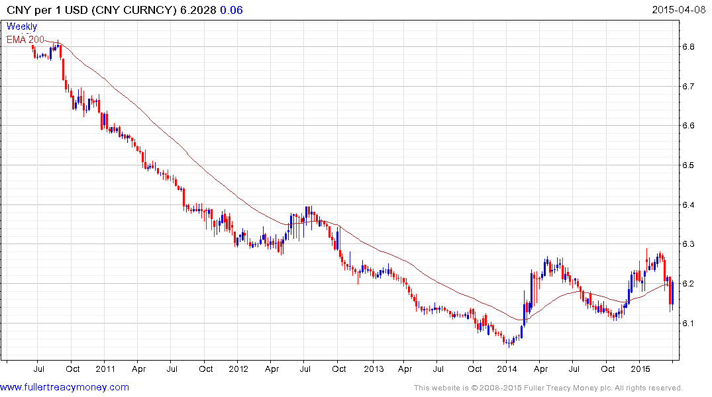Click the 2012 x-axis label
The width and height of the screenshot is (712, 397).
(238, 369)
